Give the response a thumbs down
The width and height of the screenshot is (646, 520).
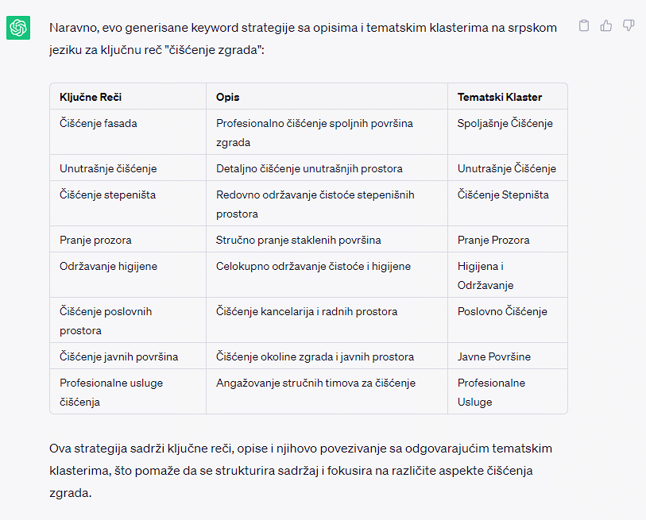[629, 25]
